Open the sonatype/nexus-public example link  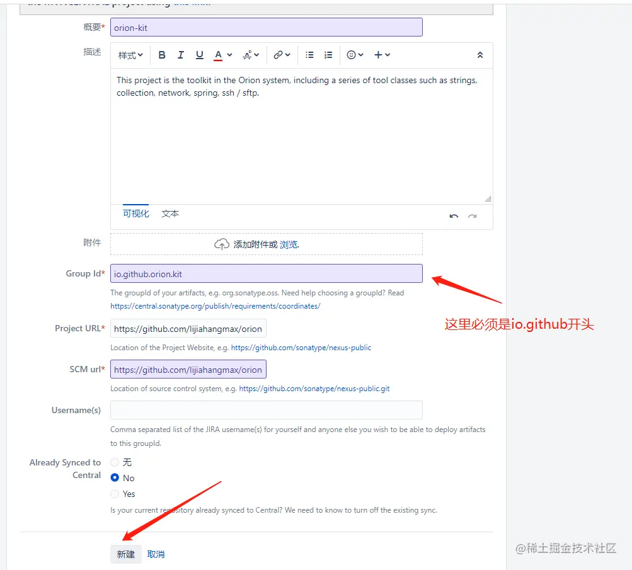301,348
